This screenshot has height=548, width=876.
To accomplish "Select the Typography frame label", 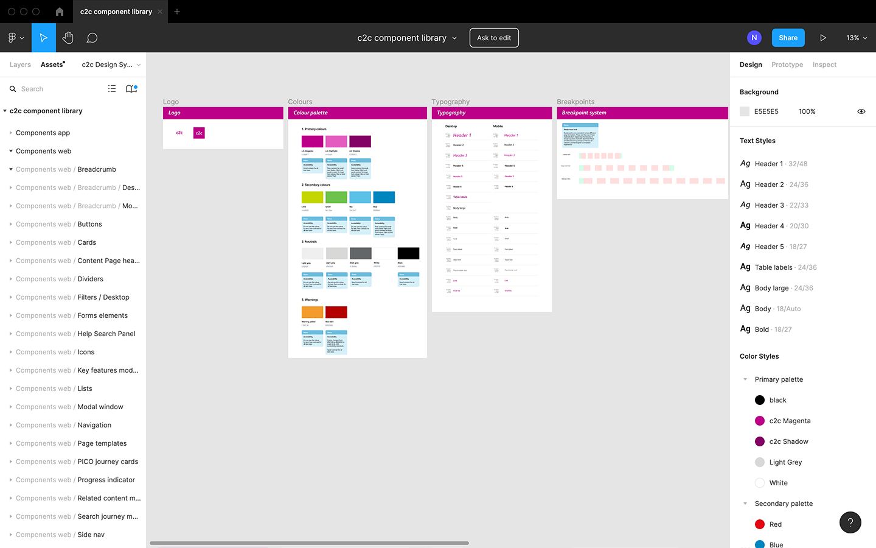I will pyautogui.click(x=451, y=102).
